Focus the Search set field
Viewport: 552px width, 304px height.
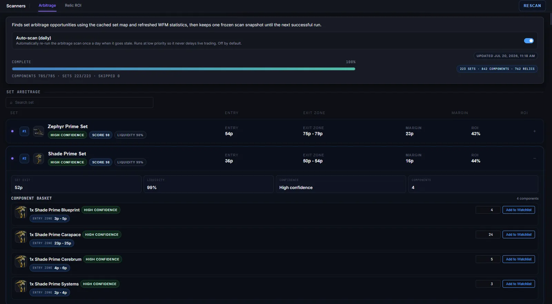(80, 103)
